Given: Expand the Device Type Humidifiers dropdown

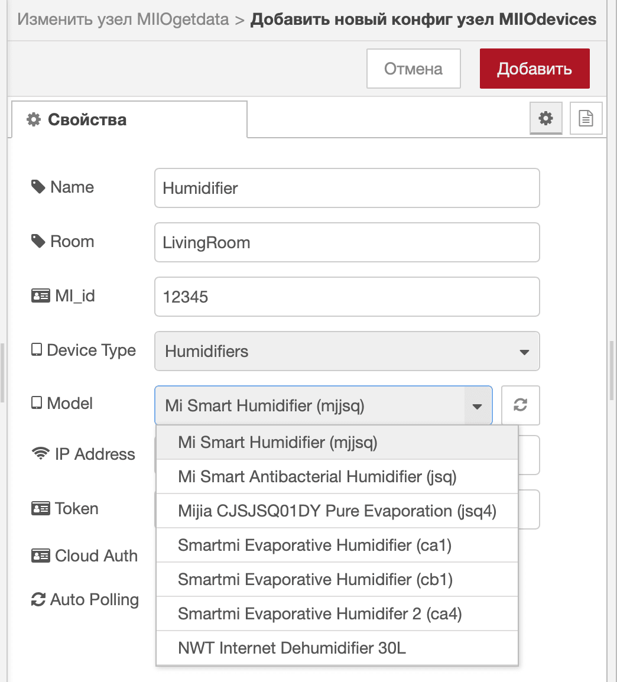Looking at the screenshot, I should (x=347, y=351).
